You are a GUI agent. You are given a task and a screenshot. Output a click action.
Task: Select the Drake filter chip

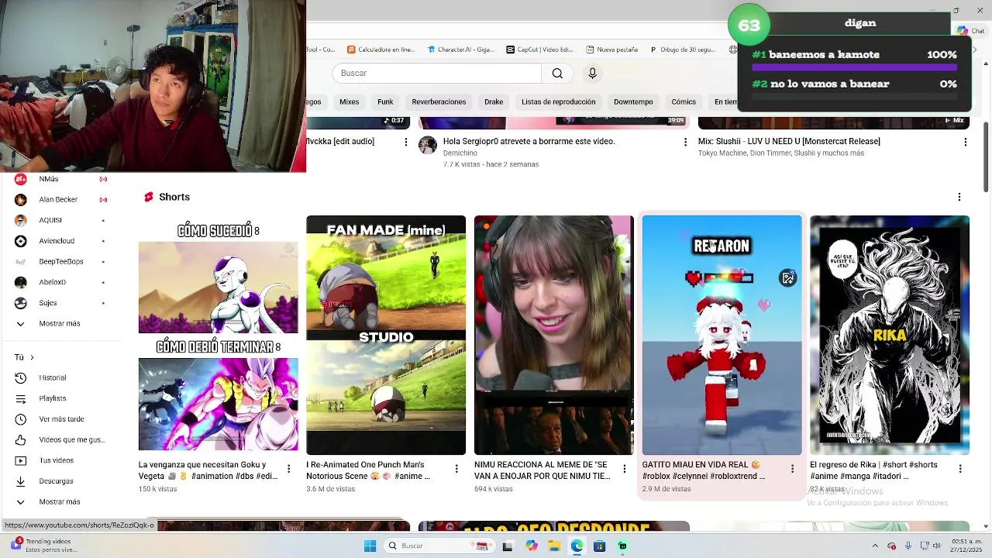(x=494, y=102)
